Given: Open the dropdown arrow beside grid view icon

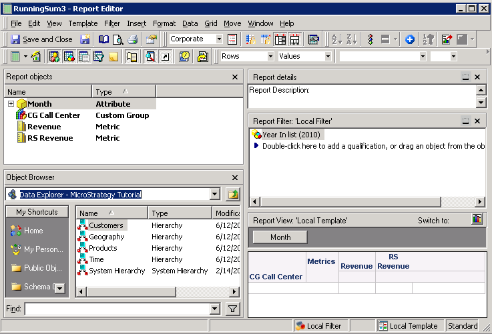Looking at the screenshot, I should 25,57.
